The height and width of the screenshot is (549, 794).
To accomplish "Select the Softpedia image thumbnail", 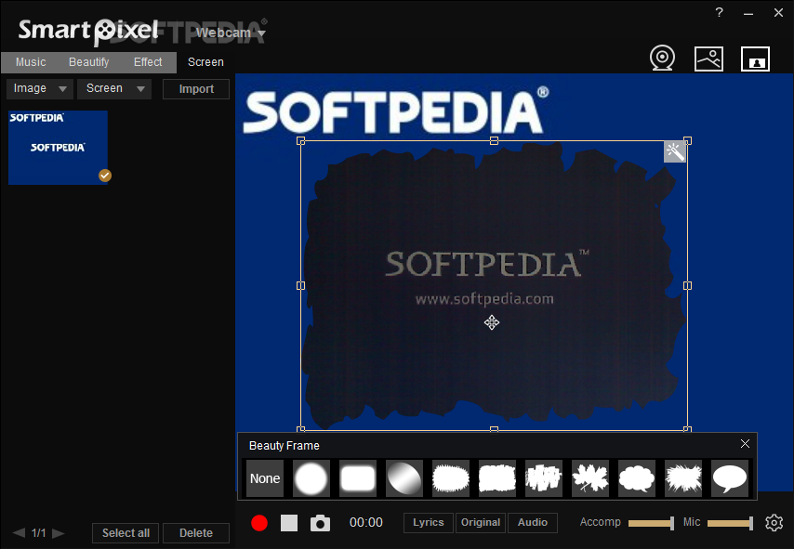I will tap(58, 148).
